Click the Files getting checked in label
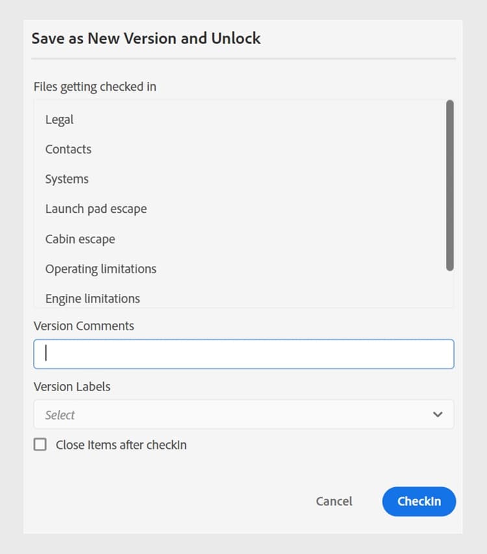 (95, 87)
